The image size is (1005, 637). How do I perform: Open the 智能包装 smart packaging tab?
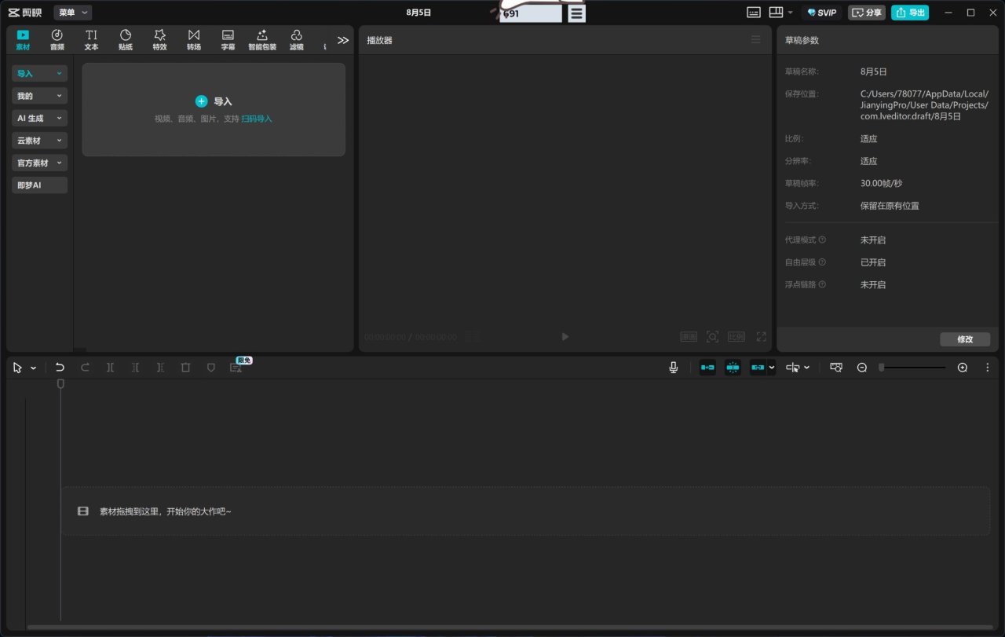click(x=262, y=40)
